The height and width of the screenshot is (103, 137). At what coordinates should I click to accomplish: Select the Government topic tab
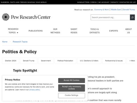46,61
